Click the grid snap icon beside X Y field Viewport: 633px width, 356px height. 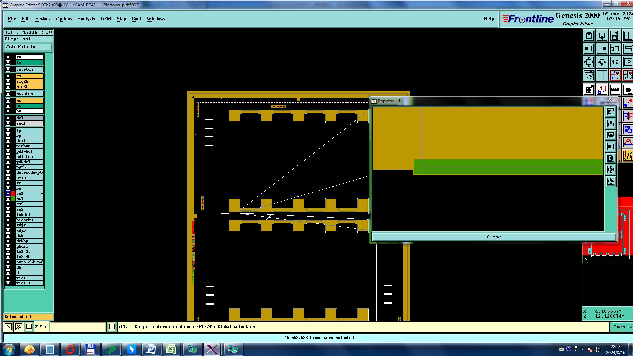tap(29, 327)
